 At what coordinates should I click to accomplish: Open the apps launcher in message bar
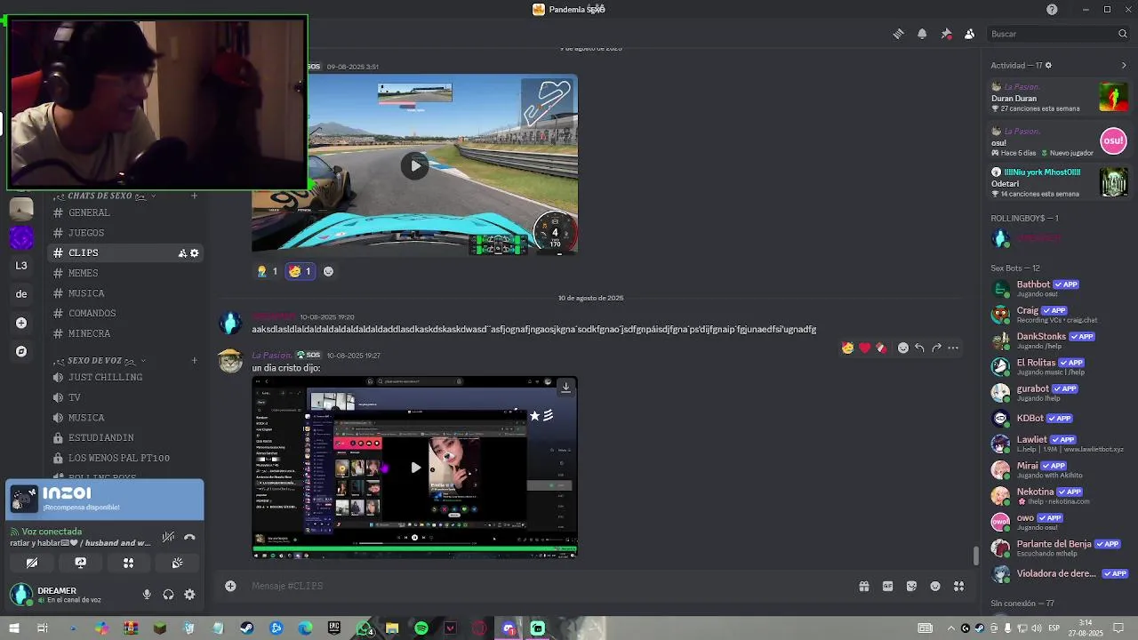click(x=958, y=586)
